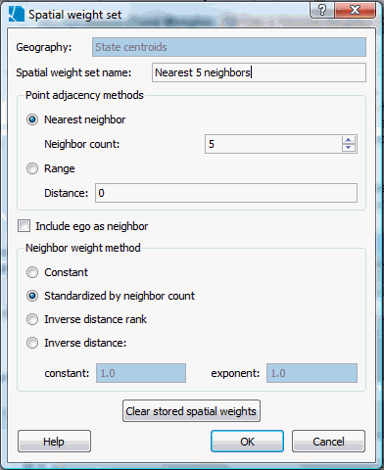Select the Range adjacency method
This screenshot has width=384, height=470.
pos(32,168)
